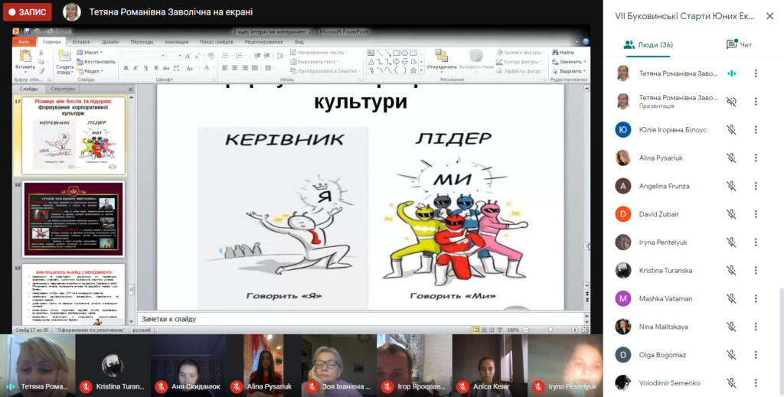Switch to the Рецензирование ribbon tab
The height and width of the screenshot is (397, 784).
tap(263, 42)
